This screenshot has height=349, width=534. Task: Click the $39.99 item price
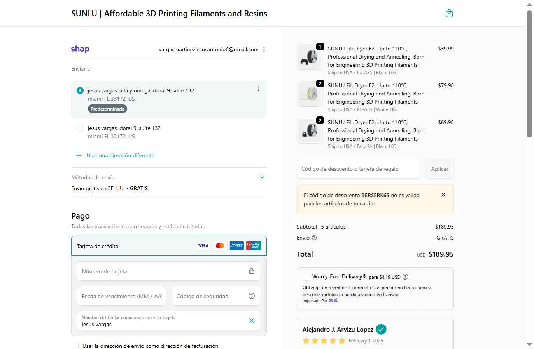coord(446,49)
